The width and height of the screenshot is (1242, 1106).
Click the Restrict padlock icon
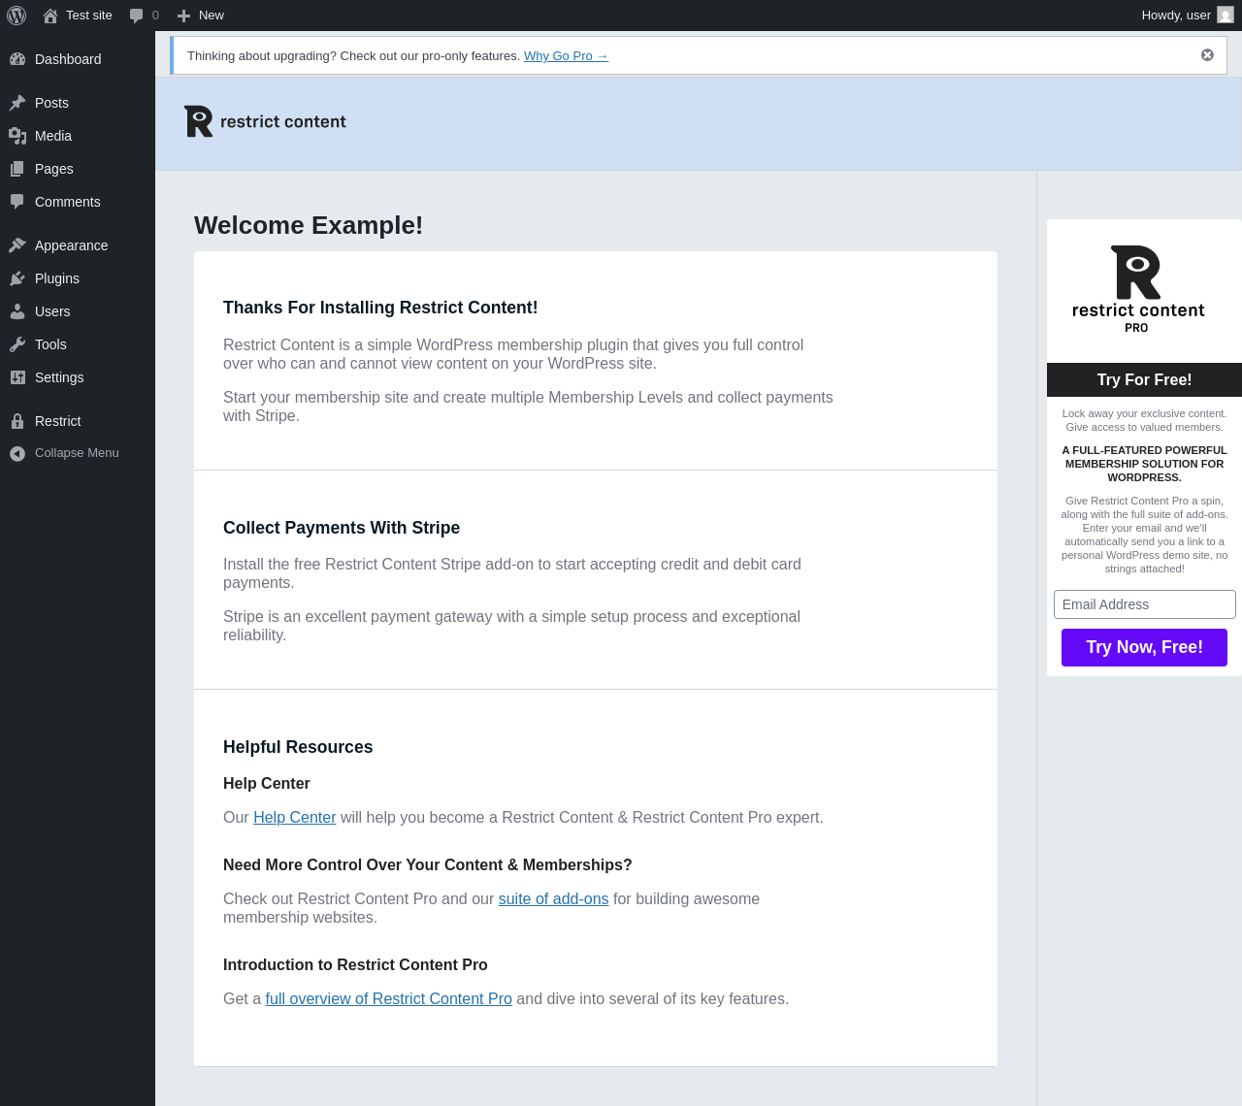click(17, 421)
